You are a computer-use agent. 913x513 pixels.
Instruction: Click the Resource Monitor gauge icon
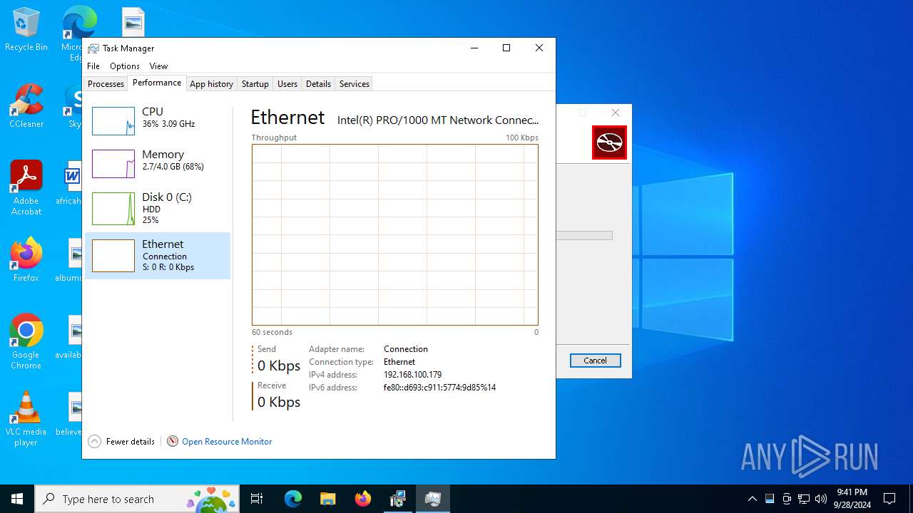point(173,442)
